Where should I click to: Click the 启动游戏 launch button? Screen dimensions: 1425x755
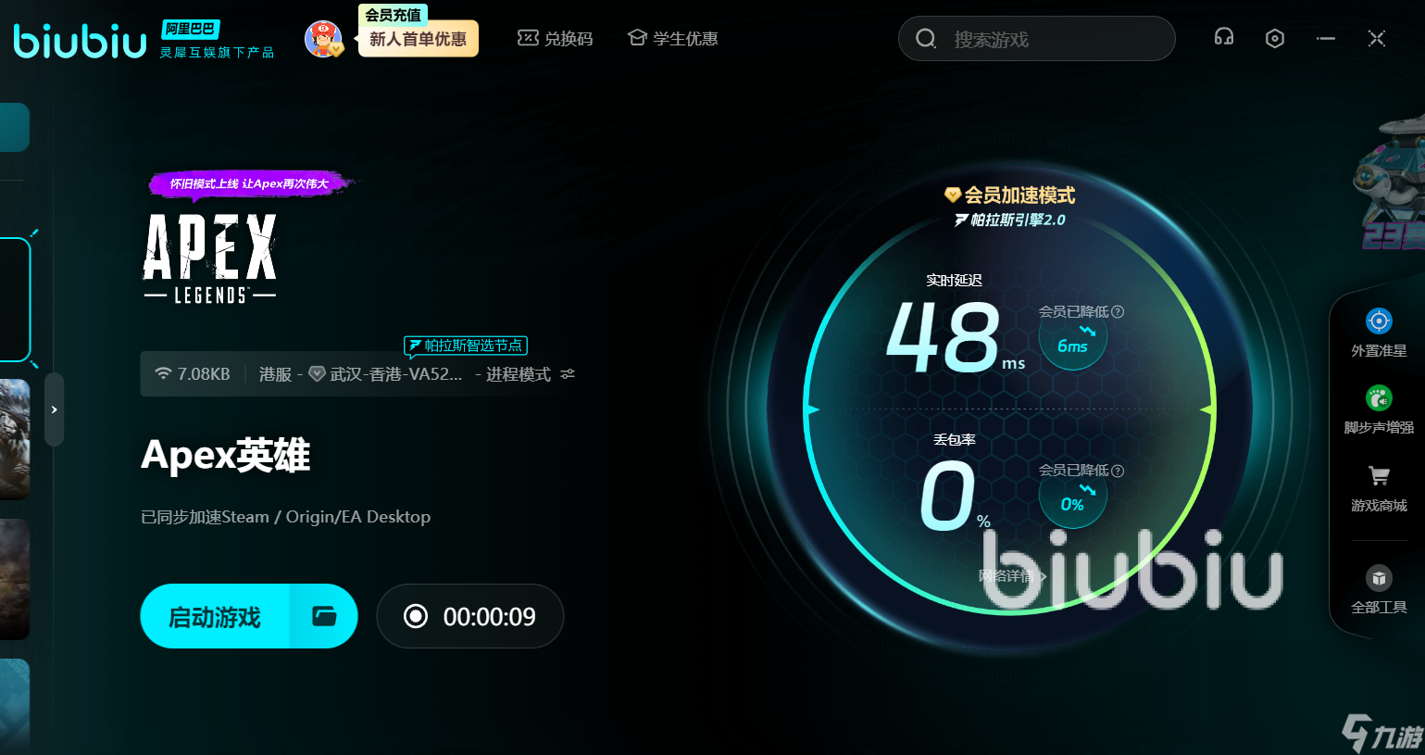pyautogui.click(x=215, y=616)
